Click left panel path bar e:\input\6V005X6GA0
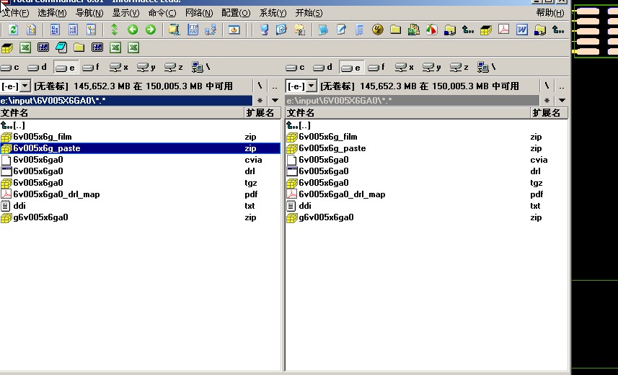This screenshot has width=618, height=375. [x=125, y=100]
